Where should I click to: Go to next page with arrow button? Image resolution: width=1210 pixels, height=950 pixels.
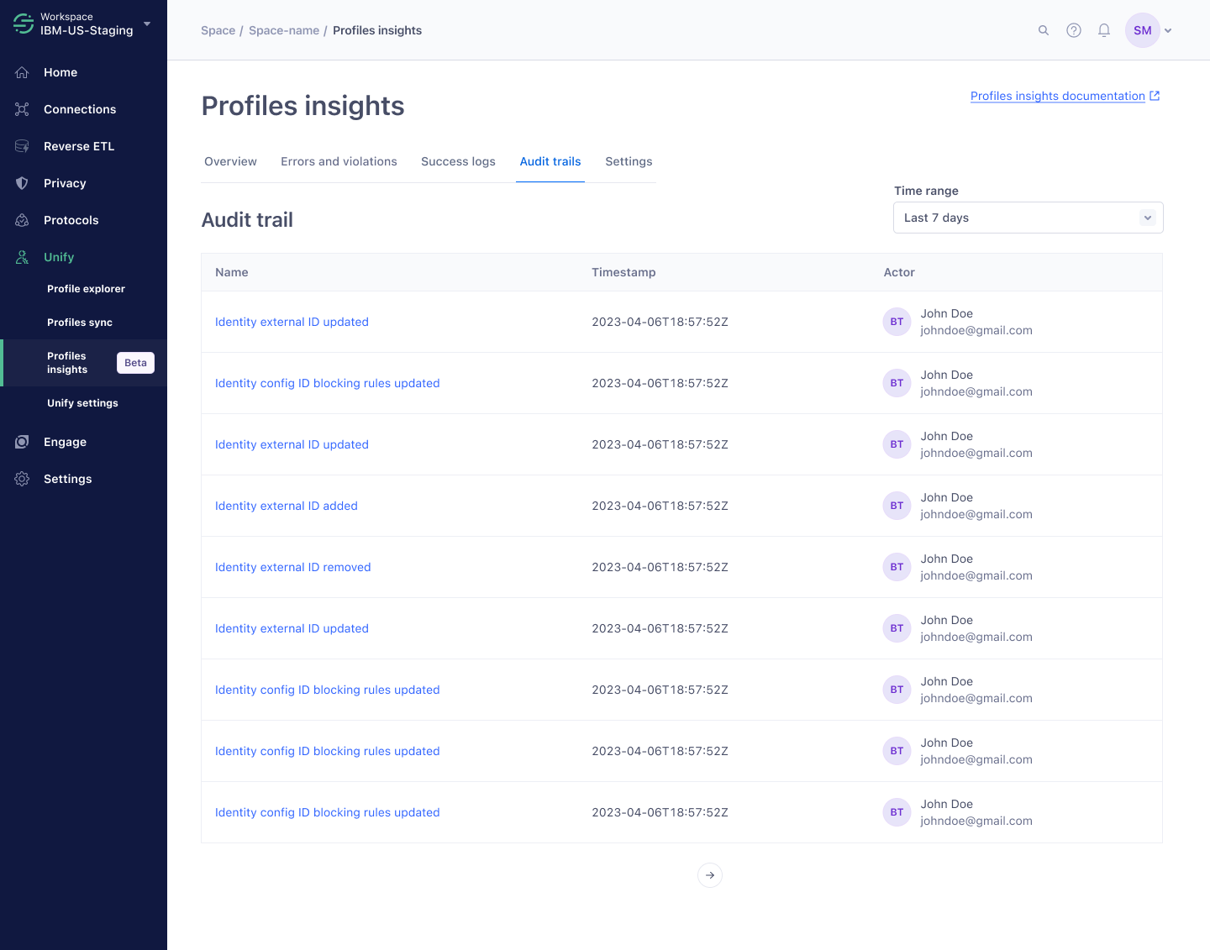coord(710,875)
